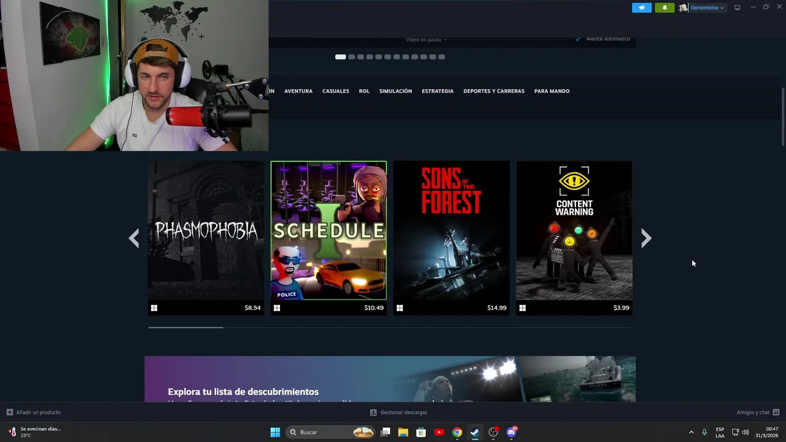This screenshot has width=786, height=442.
Task: Click the Steam taskbar icon
Action: [475, 432]
